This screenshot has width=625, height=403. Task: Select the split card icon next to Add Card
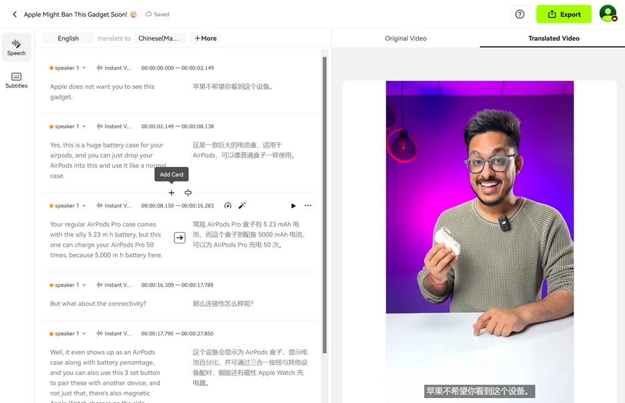tap(188, 193)
